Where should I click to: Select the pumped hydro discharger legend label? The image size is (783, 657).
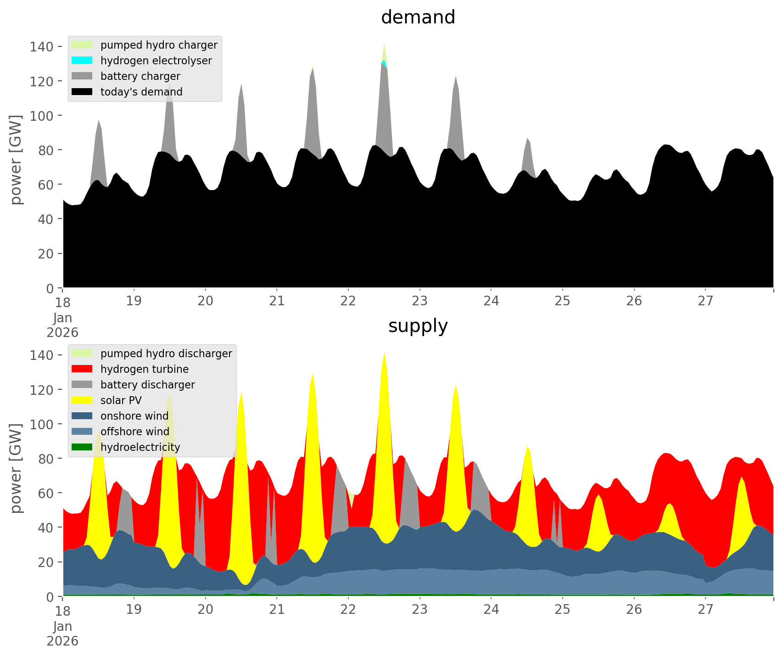[x=166, y=354]
